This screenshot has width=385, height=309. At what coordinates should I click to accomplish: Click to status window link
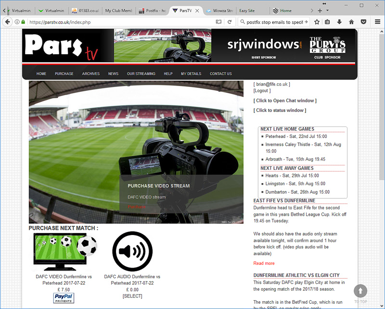pos(280,111)
